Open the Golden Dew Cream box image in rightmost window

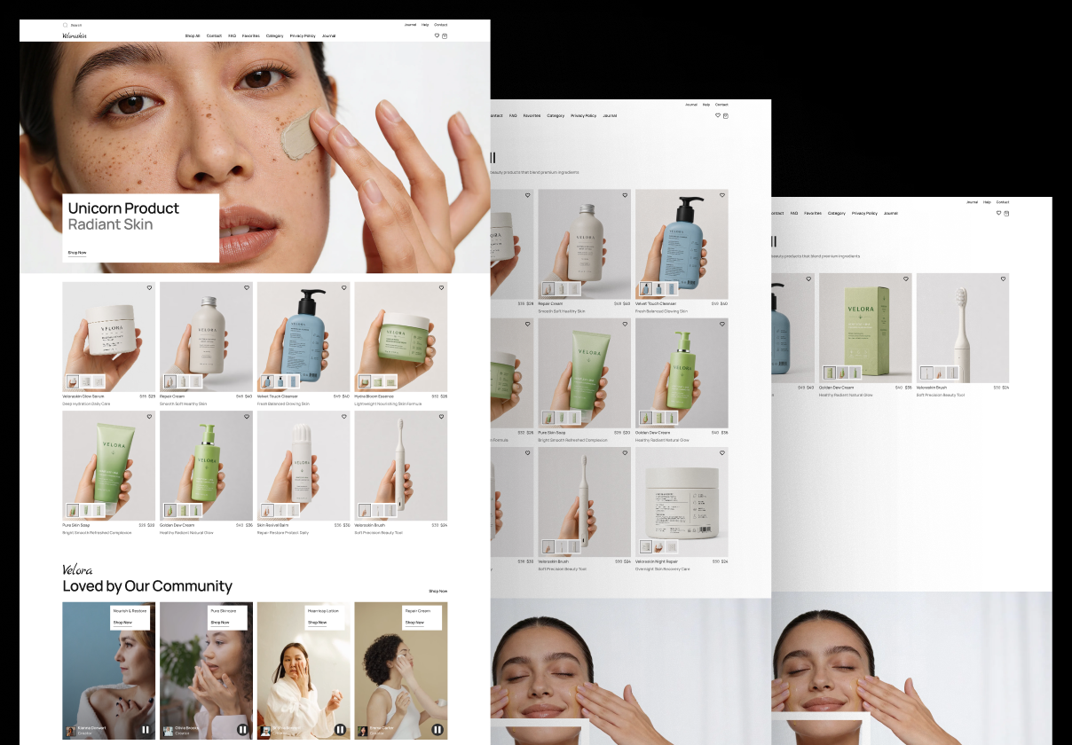[x=865, y=328]
